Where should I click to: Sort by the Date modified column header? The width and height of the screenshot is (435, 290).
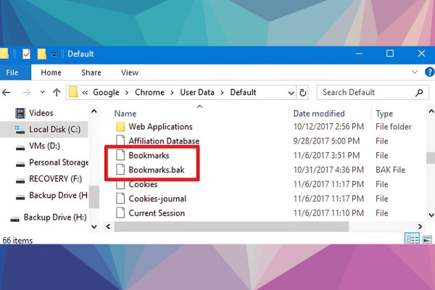pos(319,114)
